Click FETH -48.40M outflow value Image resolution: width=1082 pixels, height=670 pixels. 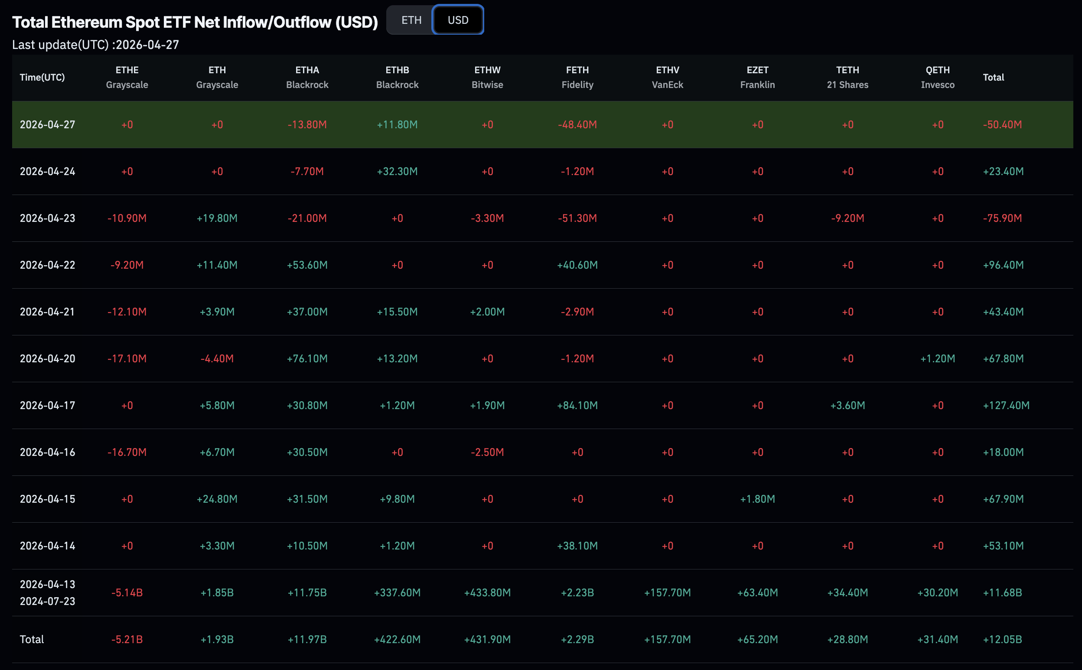(x=577, y=124)
